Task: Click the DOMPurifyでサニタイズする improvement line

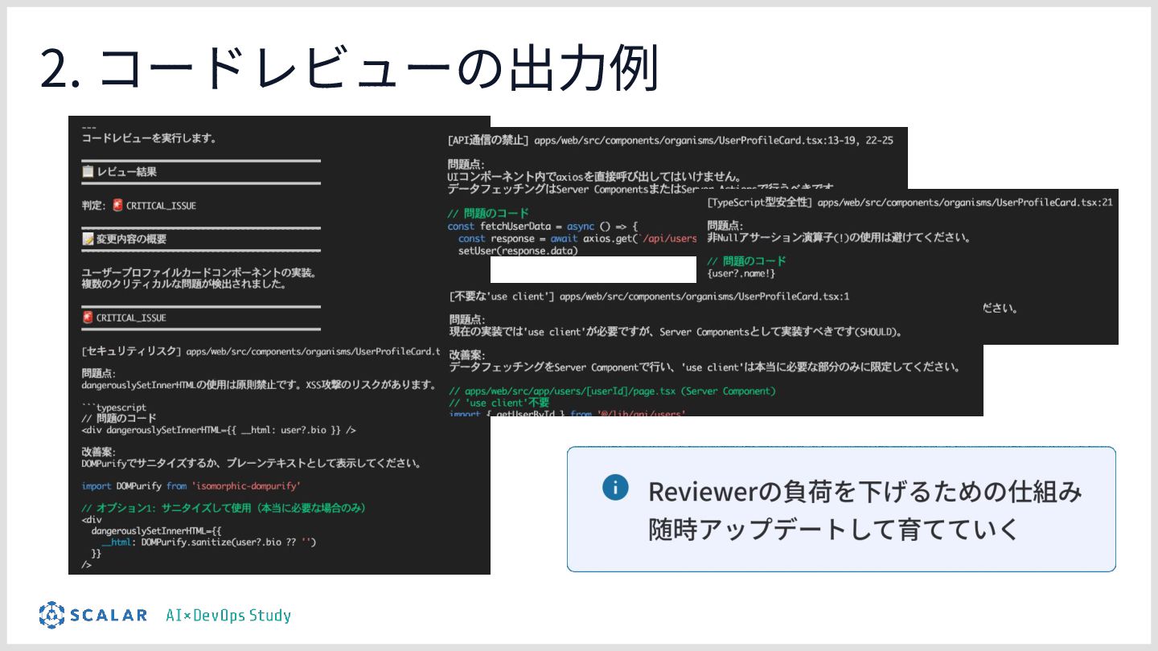Action: (251, 464)
